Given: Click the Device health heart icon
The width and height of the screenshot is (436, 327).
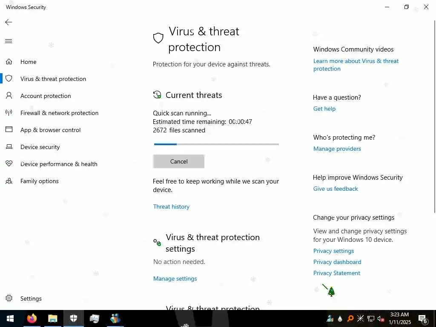Looking at the screenshot, I should [x=9, y=163].
